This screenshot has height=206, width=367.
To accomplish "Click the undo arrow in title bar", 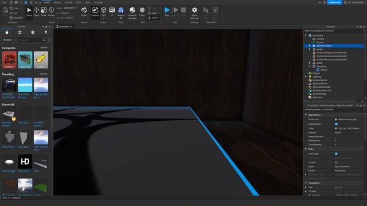I will (36, 2).
